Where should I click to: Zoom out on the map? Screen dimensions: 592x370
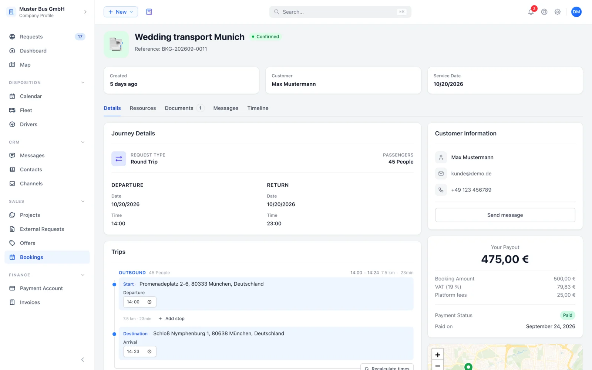pyautogui.click(x=438, y=366)
